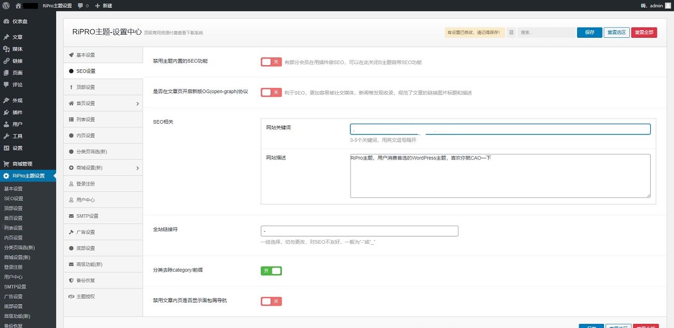The width and height of the screenshot is (674, 328).
Task: Switch to the 内页设置 tab
Action: [x=103, y=136]
